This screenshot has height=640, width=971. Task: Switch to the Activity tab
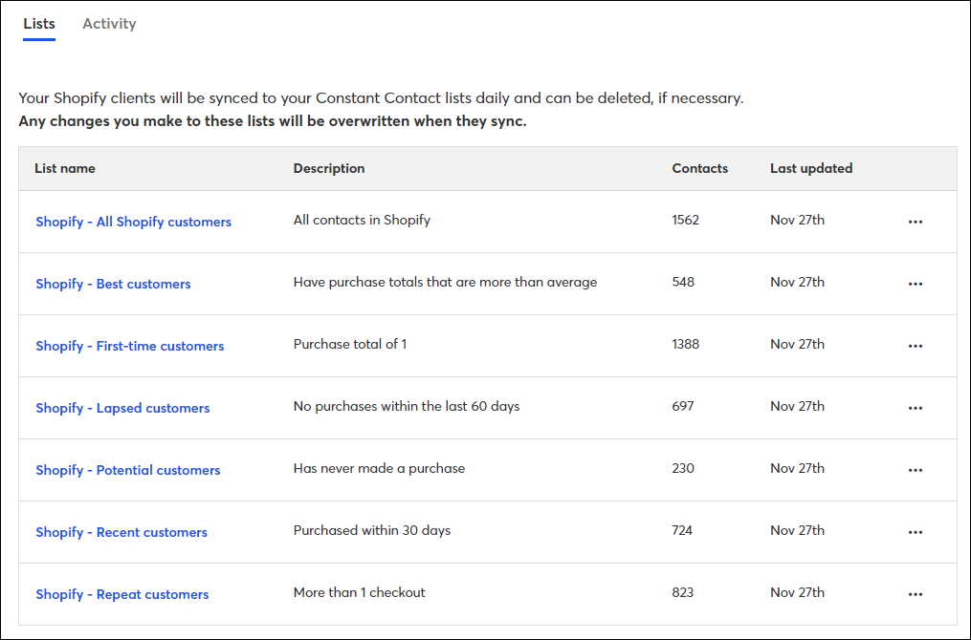click(109, 24)
